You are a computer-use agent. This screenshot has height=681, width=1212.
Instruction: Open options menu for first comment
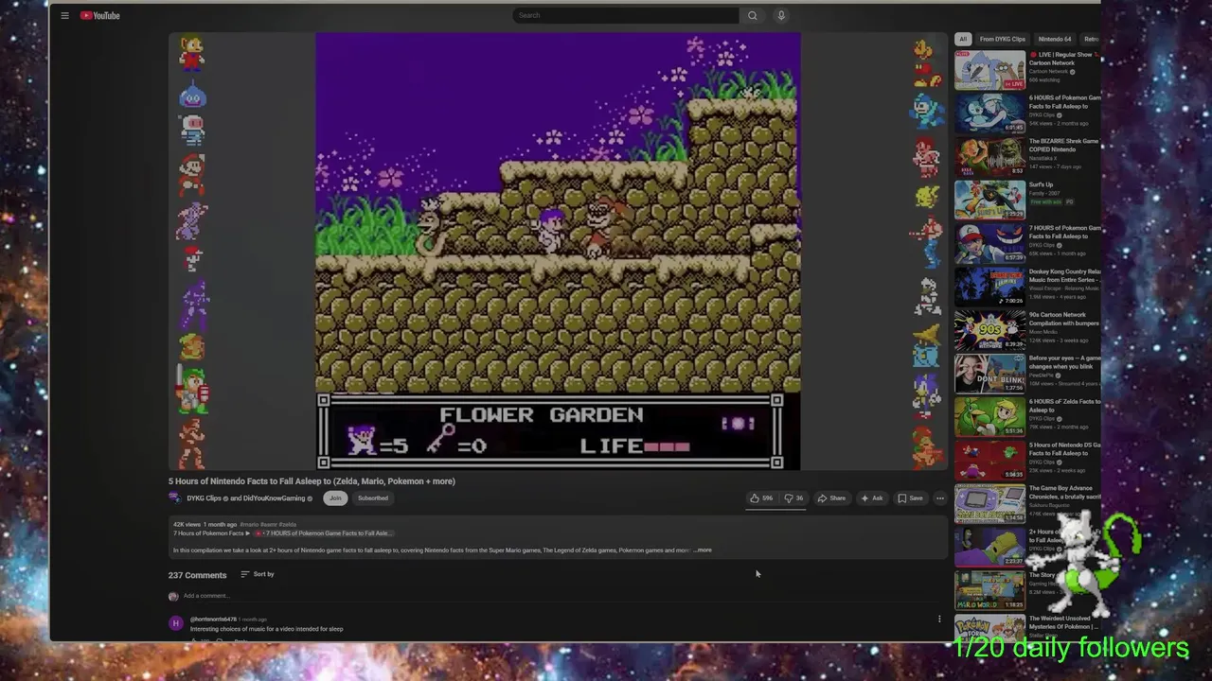coord(939,620)
